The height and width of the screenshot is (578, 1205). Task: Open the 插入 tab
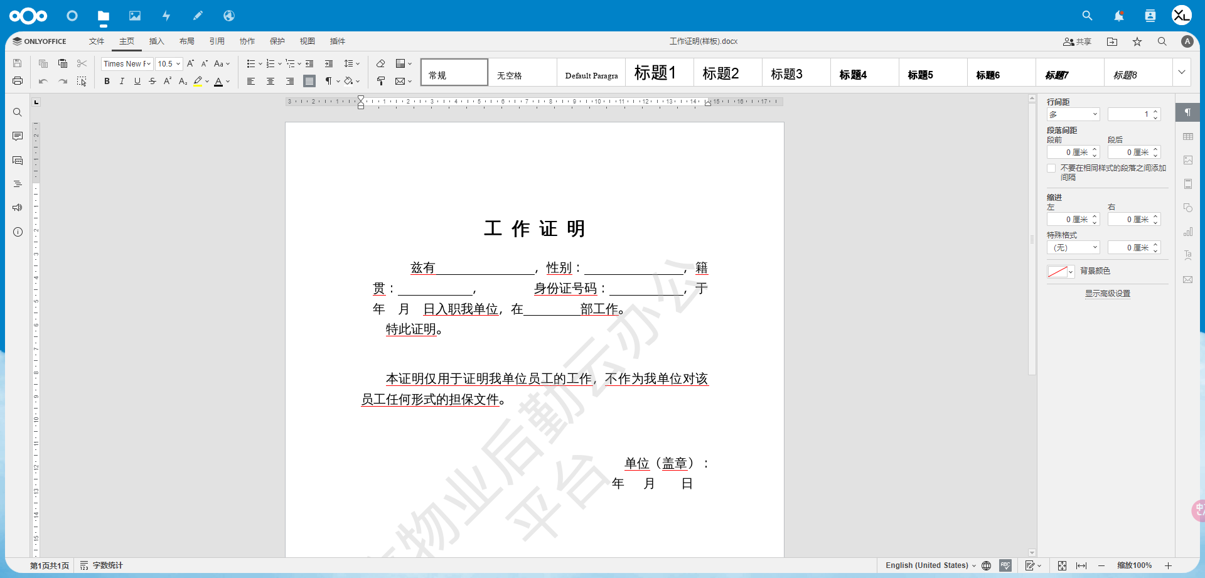(156, 41)
